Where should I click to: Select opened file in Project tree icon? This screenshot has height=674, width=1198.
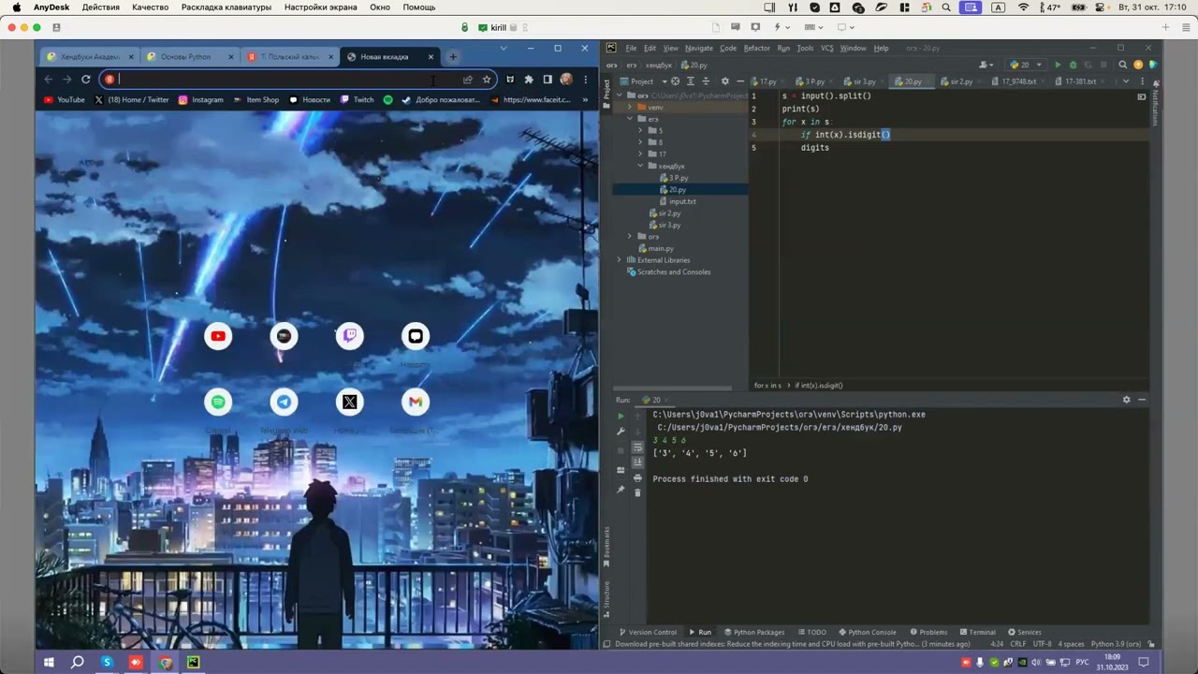pos(676,81)
